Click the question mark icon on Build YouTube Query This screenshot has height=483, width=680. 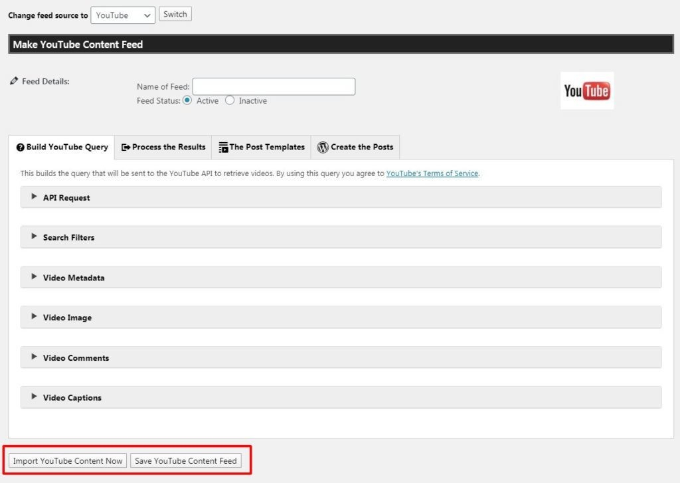(20, 147)
